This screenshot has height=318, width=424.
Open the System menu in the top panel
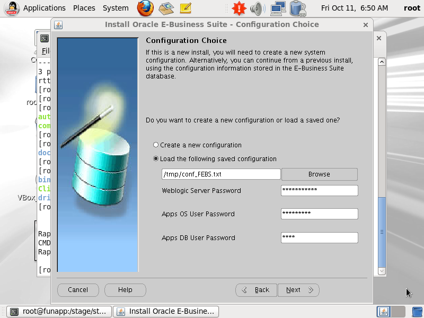[116, 8]
